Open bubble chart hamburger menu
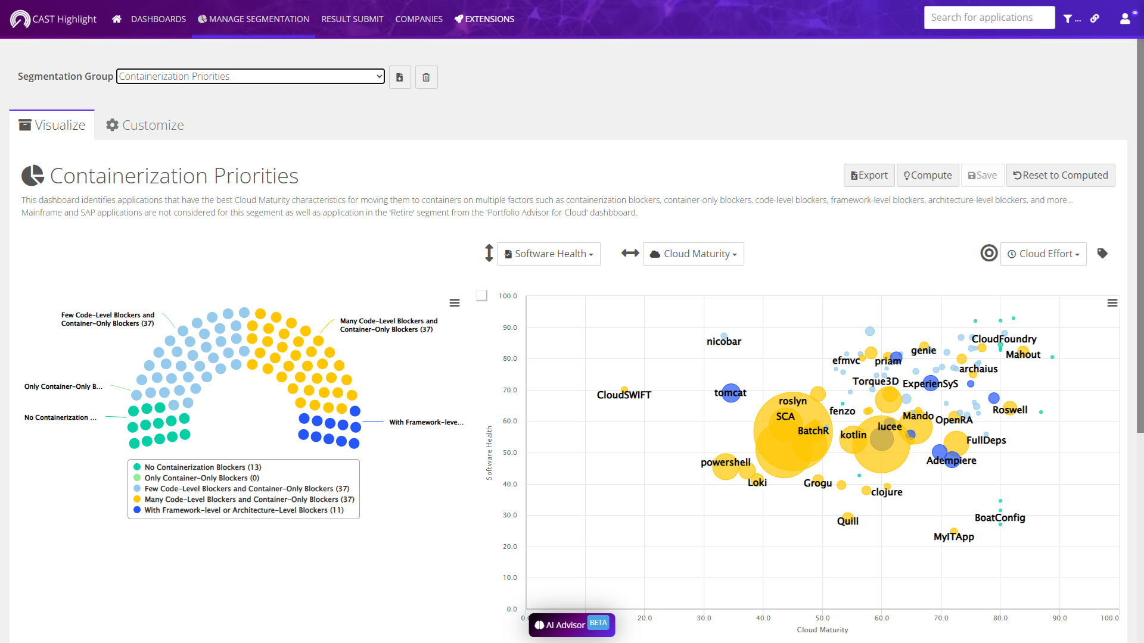The width and height of the screenshot is (1144, 643). click(1112, 303)
